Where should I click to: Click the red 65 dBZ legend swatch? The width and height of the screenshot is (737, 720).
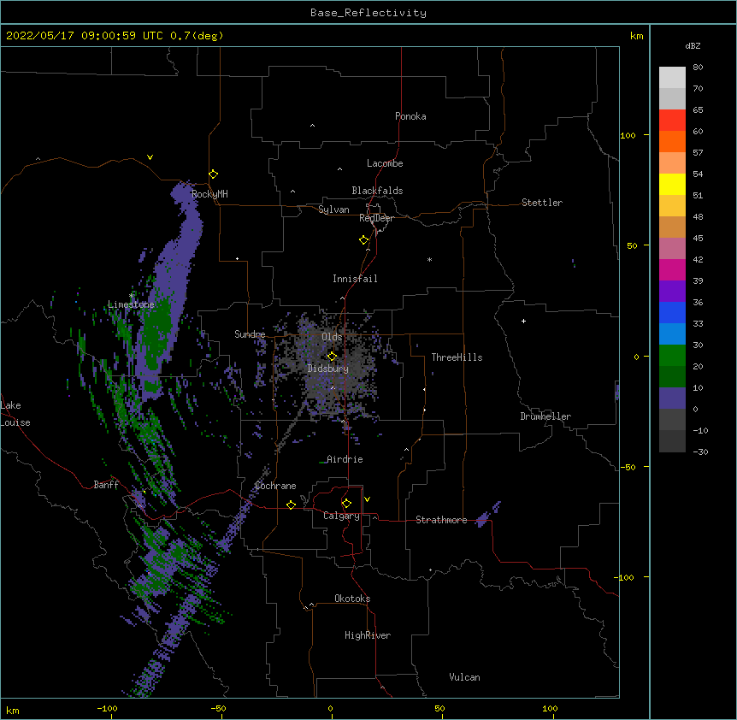(672, 121)
